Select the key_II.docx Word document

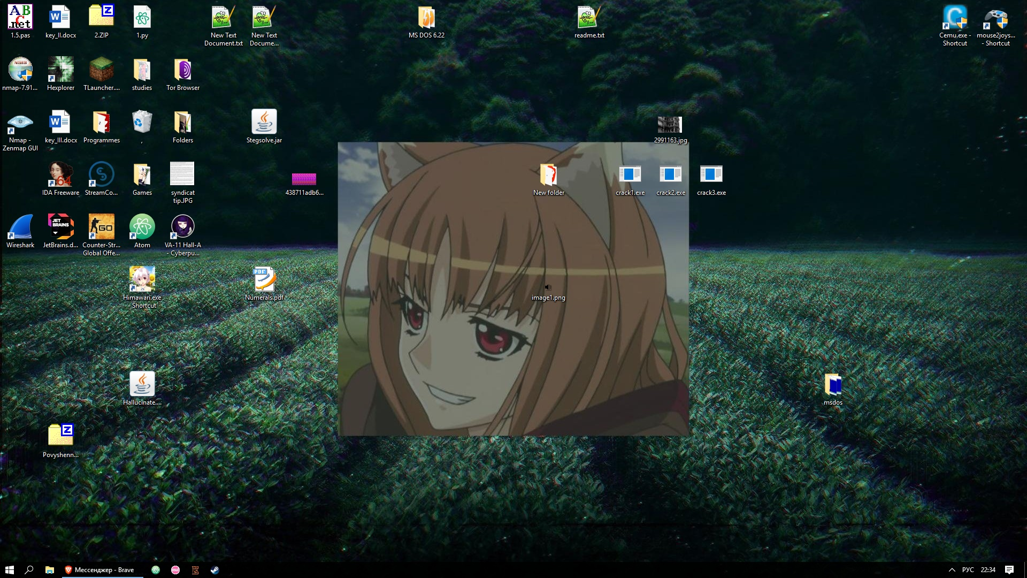[x=60, y=17]
